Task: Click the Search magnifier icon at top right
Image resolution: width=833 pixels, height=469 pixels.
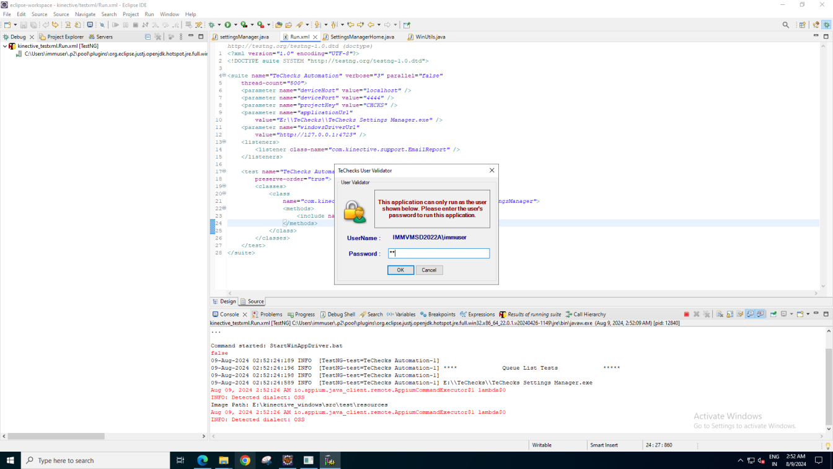Action: (786, 25)
